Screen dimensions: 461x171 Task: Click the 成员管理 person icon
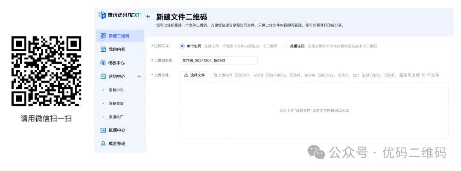point(103,144)
